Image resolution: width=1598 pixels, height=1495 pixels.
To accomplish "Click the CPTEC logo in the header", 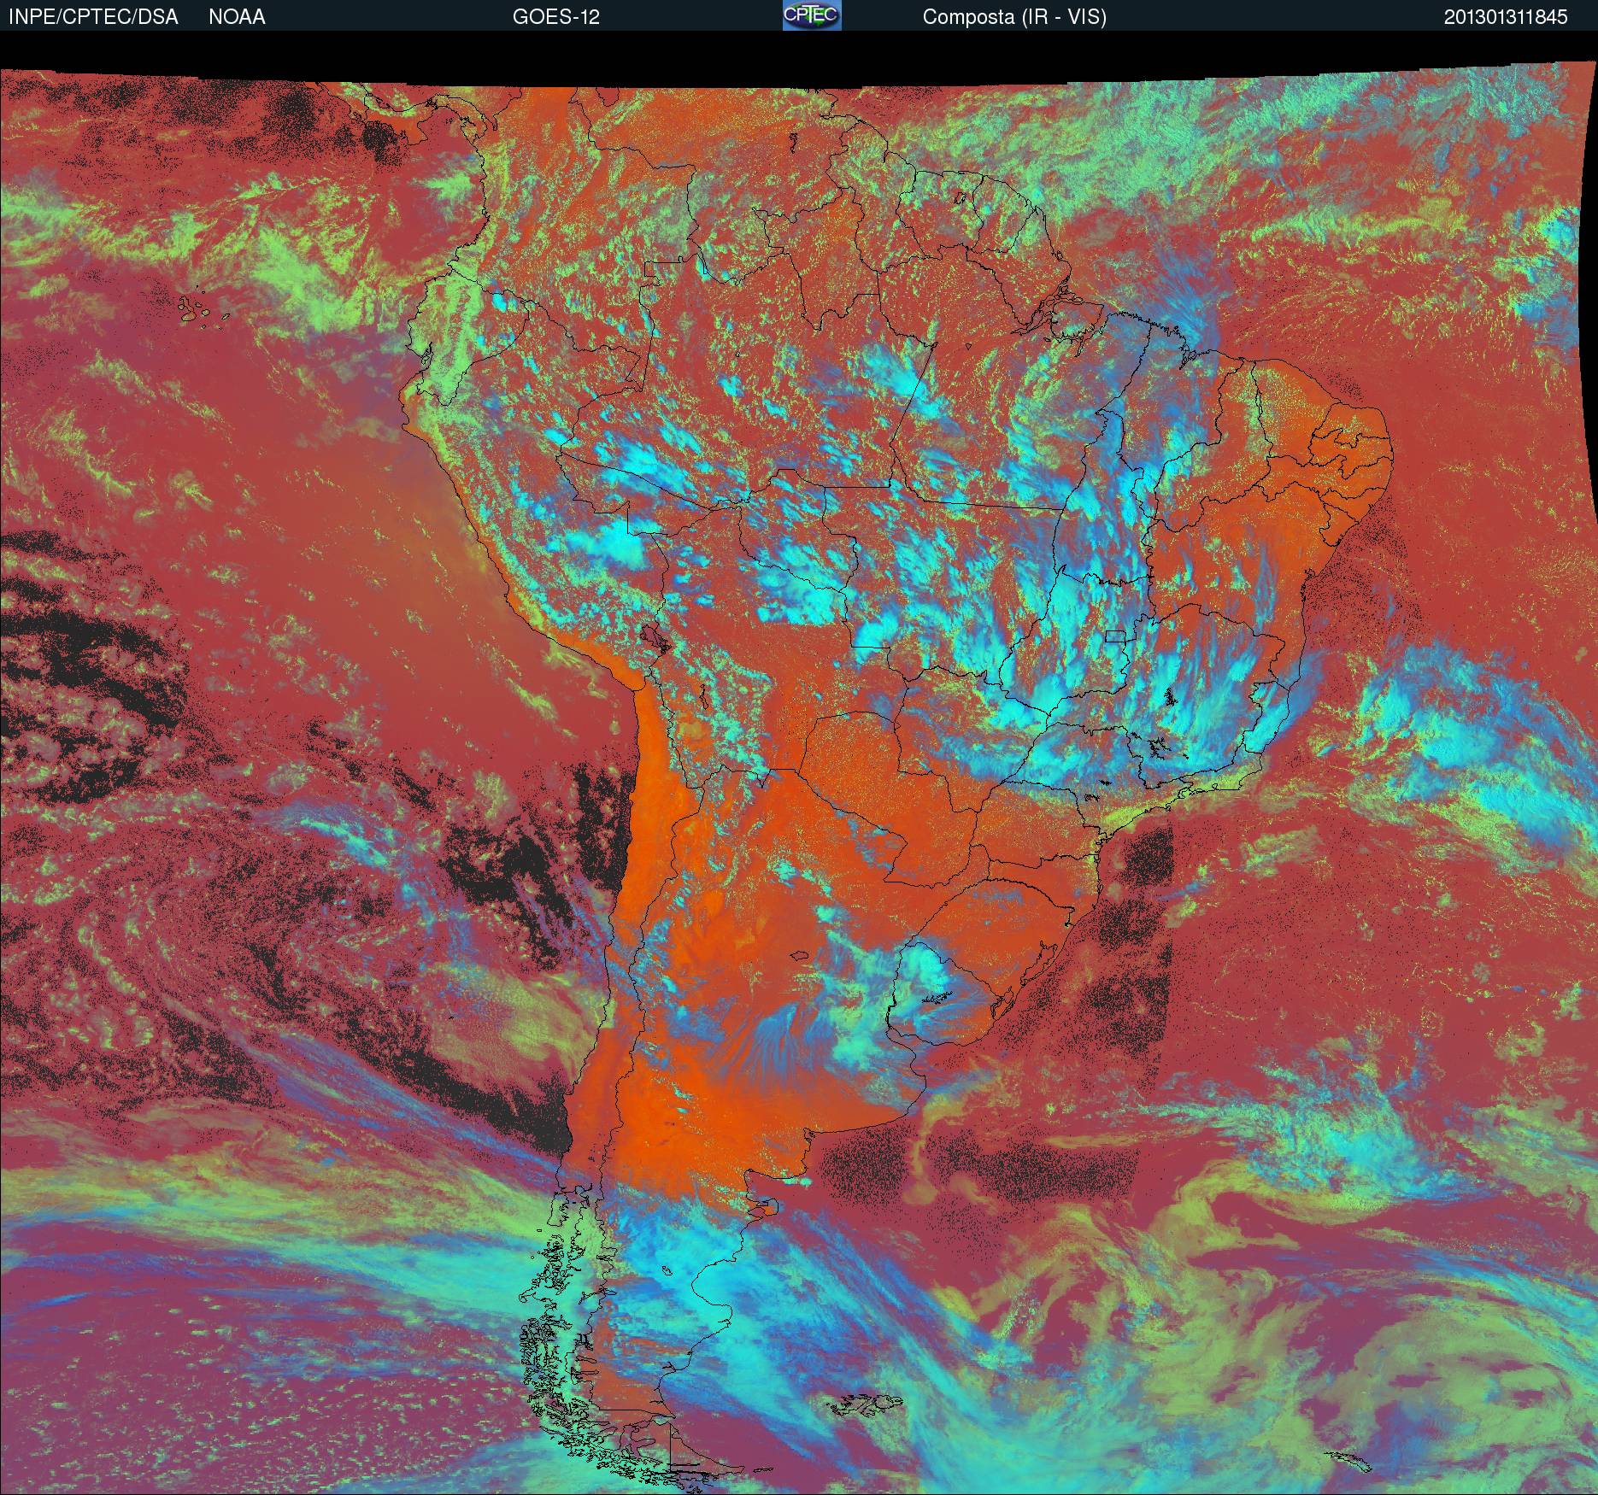I will point(812,15).
